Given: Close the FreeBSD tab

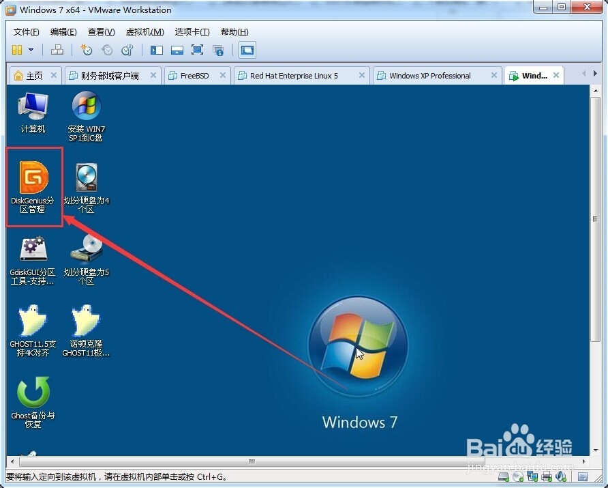Looking at the screenshot, I should (x=223, y=75).
